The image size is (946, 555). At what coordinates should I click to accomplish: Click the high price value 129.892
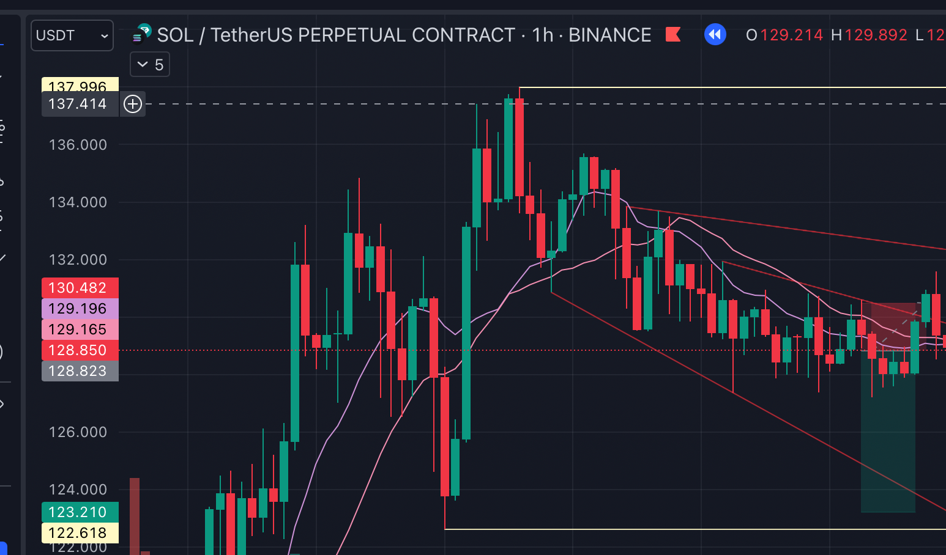click(876, 35)
